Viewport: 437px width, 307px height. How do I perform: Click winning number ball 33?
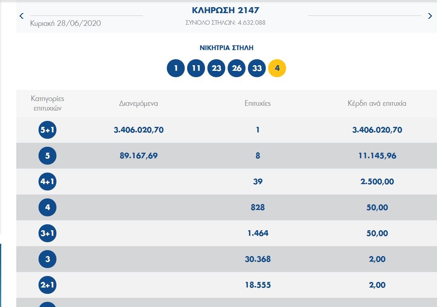click(x=257, y=68)
